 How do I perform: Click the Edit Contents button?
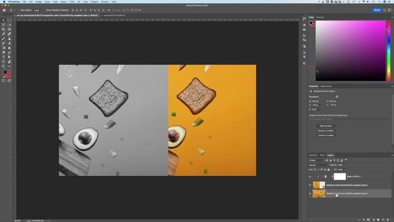(x=326, y=126)
